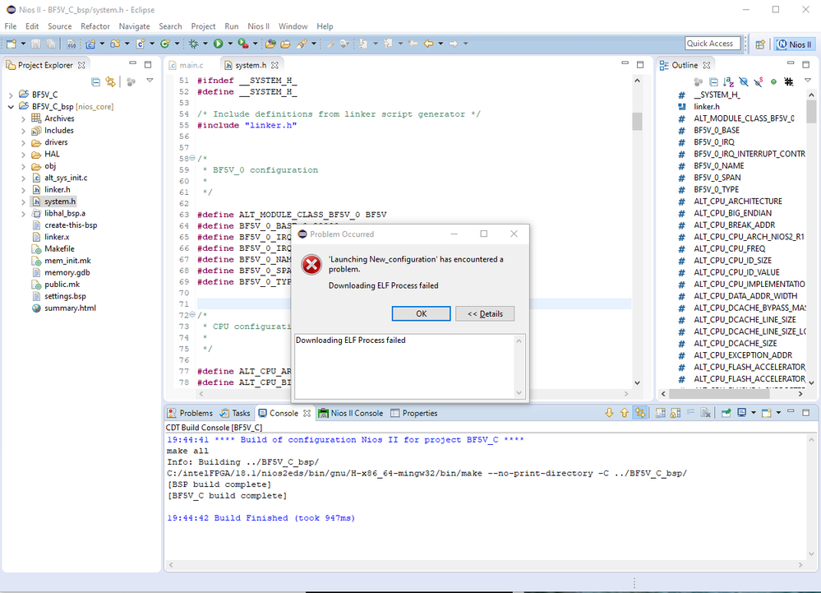Viewport: 821px width, 593px height.
Task: Open the Run button dropdown arrow
Action: click(x=229, y=44)
